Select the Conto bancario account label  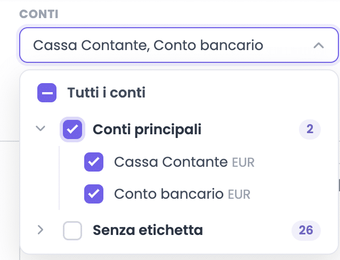[x=169, y=194]
